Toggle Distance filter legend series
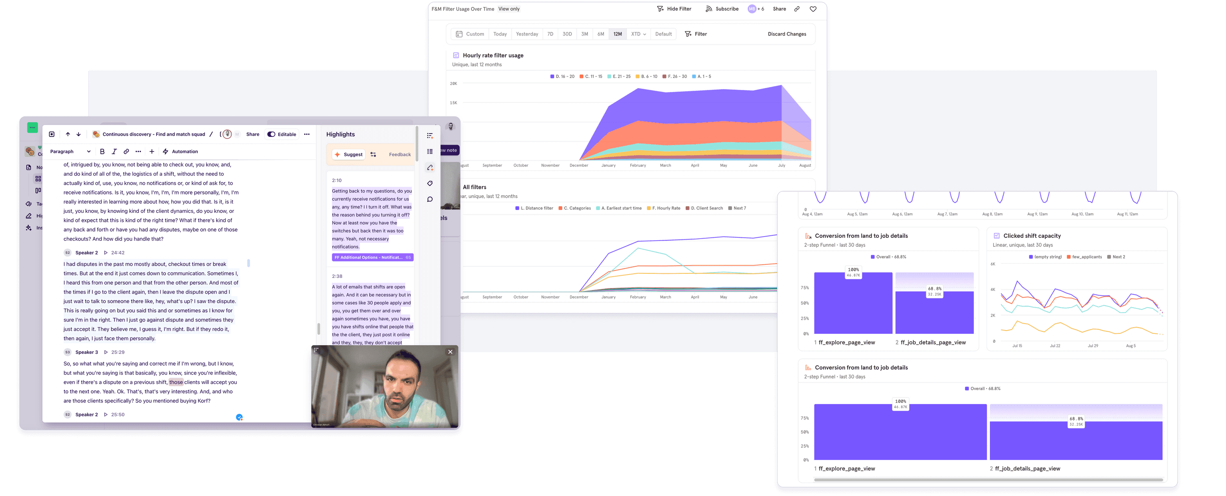 534,208
